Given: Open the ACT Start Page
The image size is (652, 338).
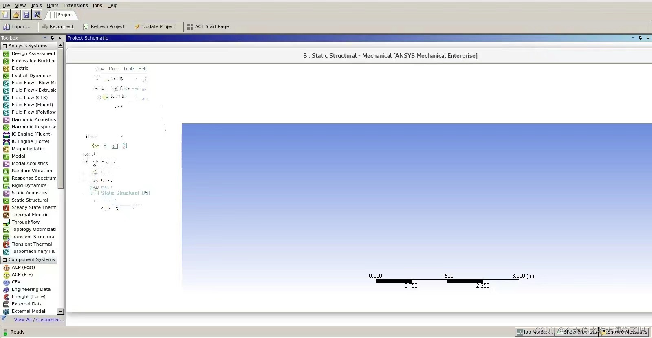Looking at the screenshot, I should (208, 26).
